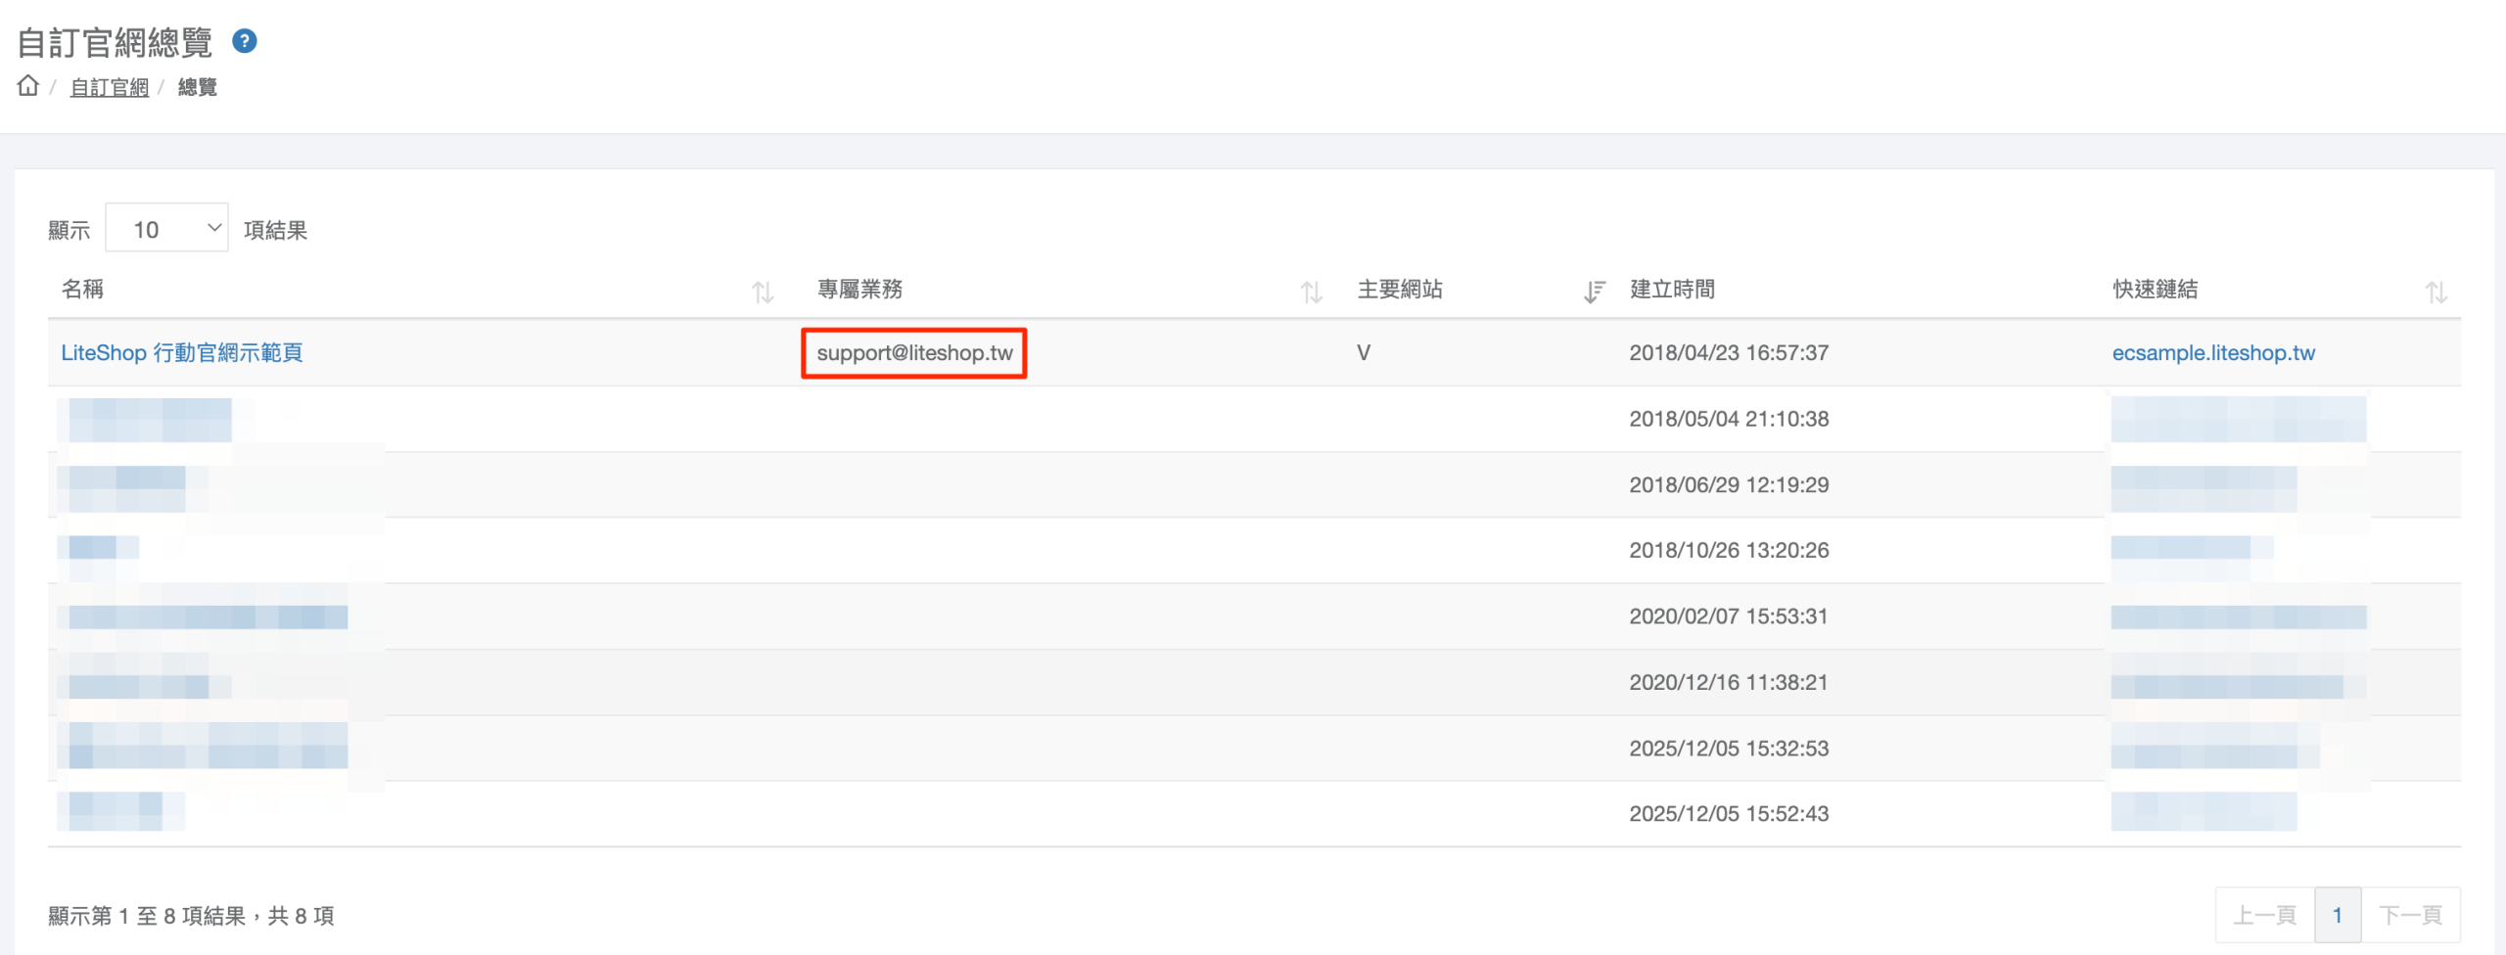Sort by 名稱 column sort arrows
2506x955 pixels.
[x=763, y=292]
